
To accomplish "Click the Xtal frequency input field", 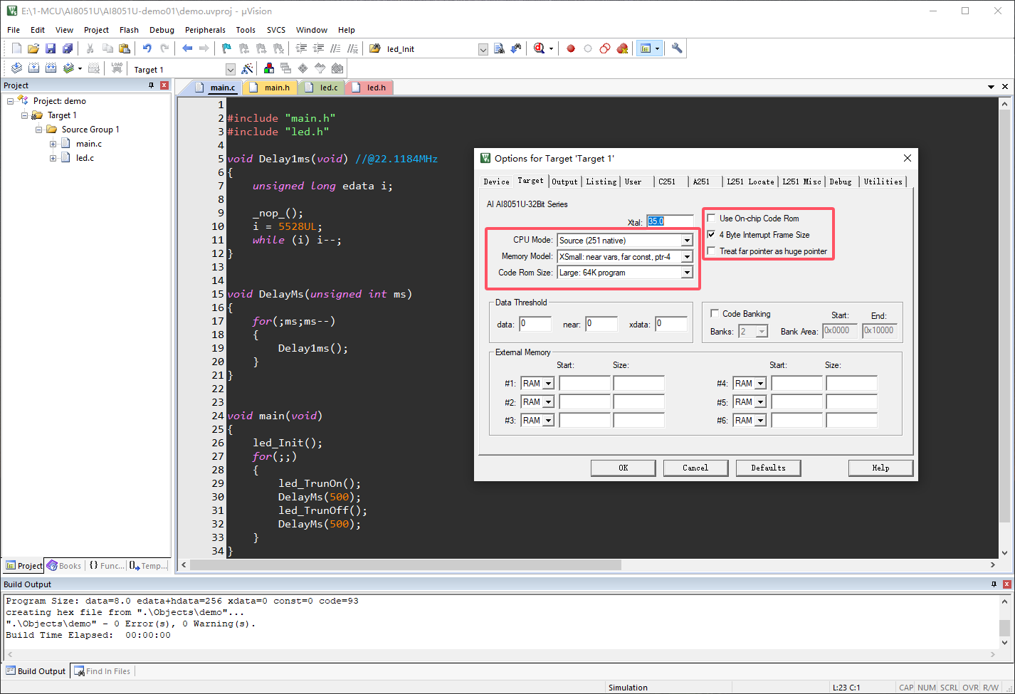I will [669, 221].
